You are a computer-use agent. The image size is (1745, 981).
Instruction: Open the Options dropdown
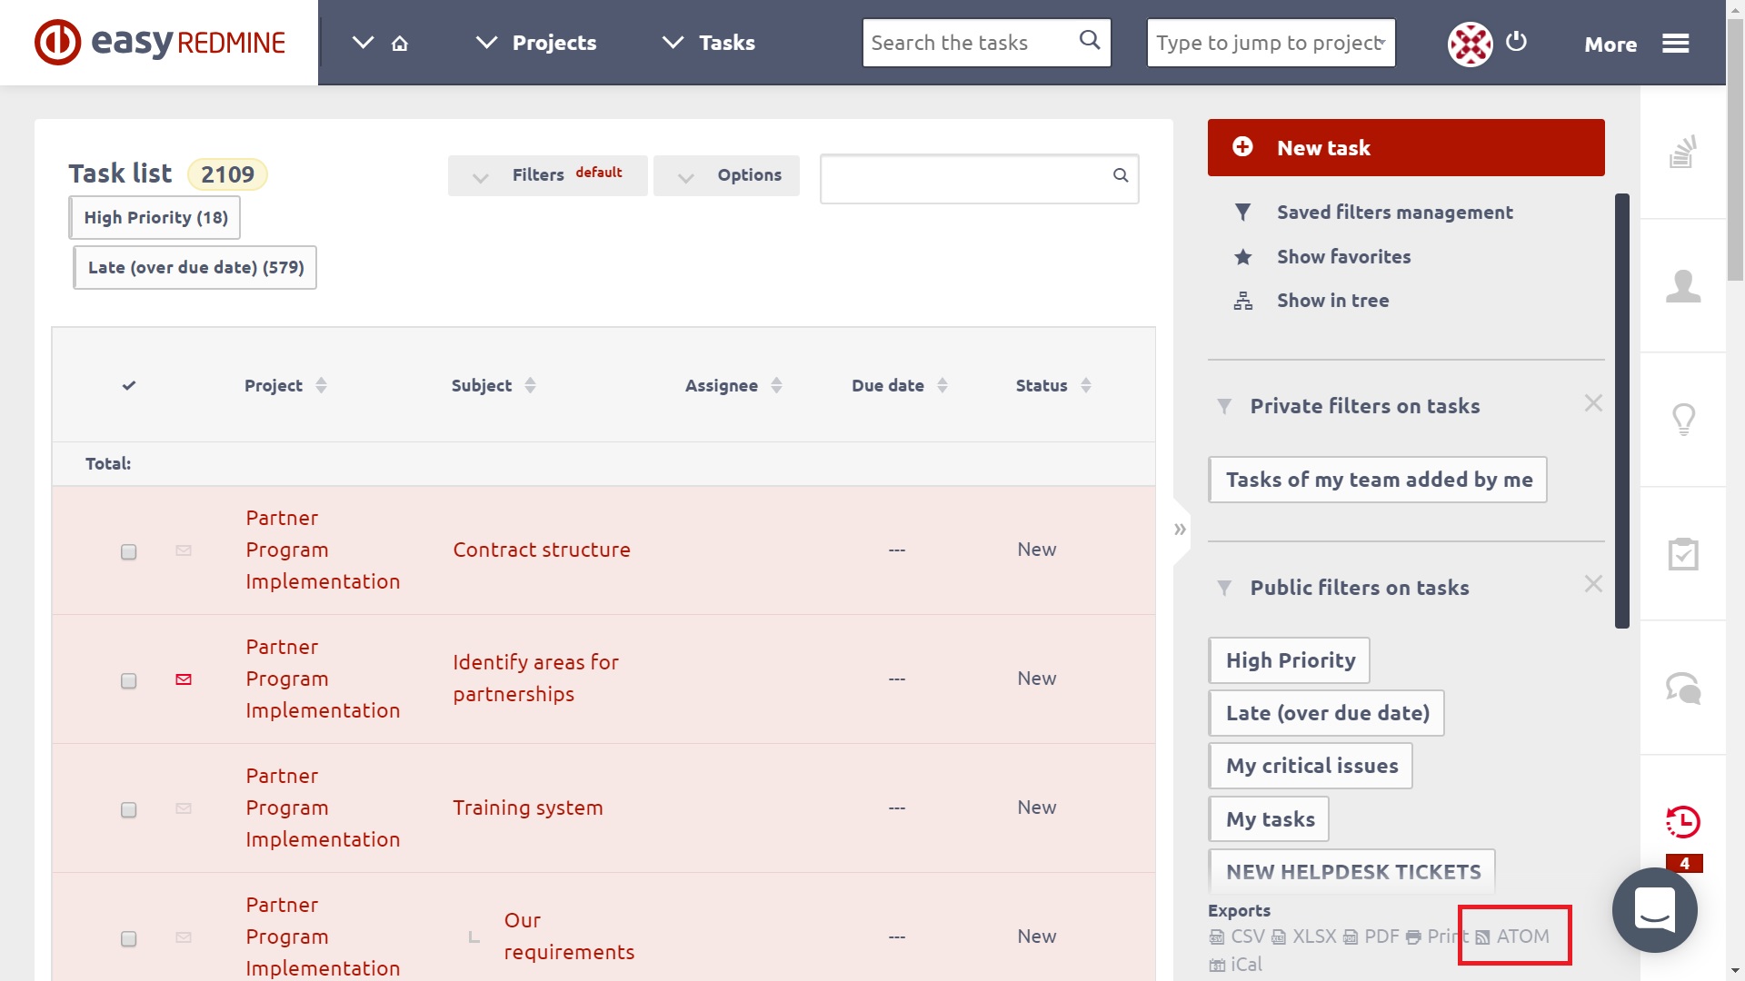pyautogui.click(x=726, y=175)
